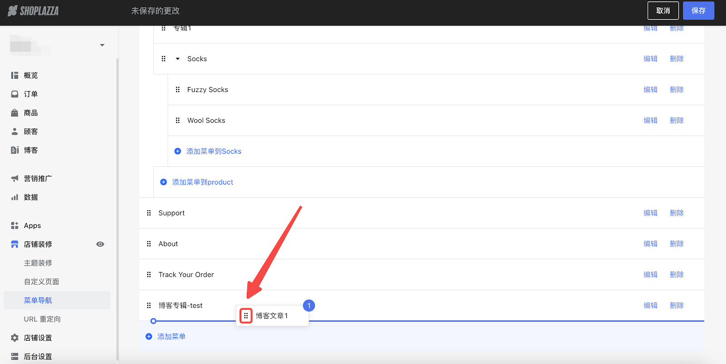Open the 顾客 customers person icon
The image size is (726, 364).
15,131
